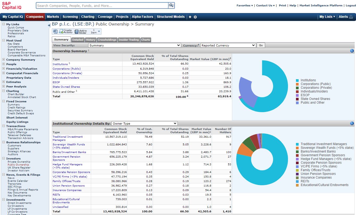Click the plus icon in navigation bar
The height and width of the screenshot is (215, 356).
[190, 17]
